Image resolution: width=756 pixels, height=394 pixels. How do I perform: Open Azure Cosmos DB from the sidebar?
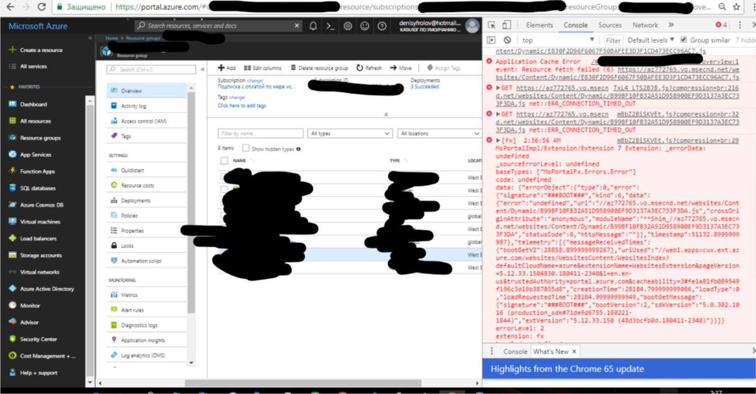click(x=41, y=205)
